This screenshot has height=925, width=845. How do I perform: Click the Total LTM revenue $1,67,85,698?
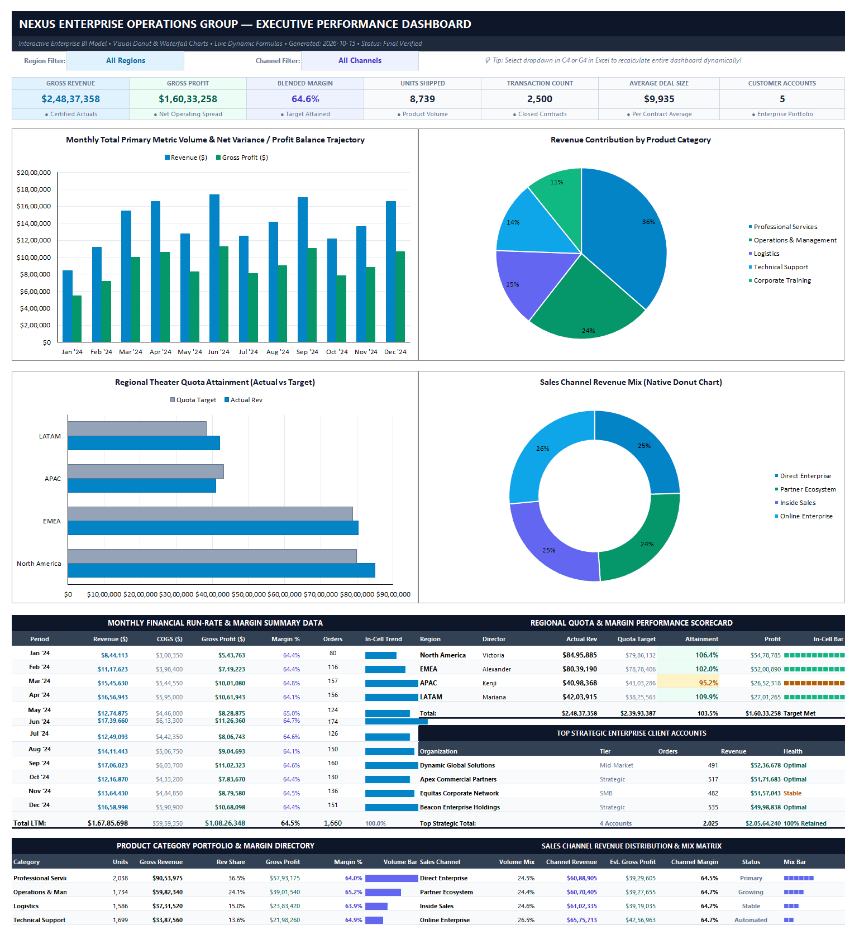point(108,823)
